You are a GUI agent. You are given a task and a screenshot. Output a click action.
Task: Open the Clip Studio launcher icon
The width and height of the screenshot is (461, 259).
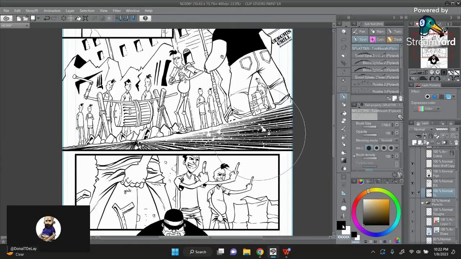[6, 18]
